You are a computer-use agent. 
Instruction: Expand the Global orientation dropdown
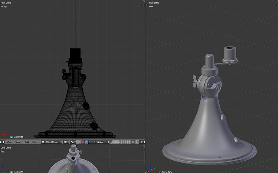coord(103,142)
